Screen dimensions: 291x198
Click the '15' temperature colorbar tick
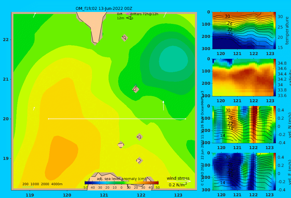click(280, 47)
